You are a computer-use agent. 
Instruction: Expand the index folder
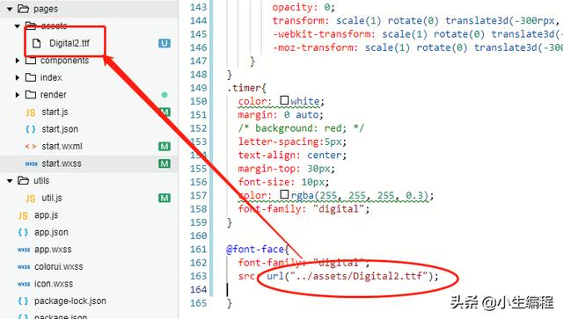(18, 77)
